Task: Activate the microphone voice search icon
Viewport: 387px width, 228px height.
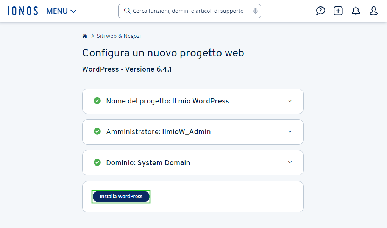Action: coord(256,11)
